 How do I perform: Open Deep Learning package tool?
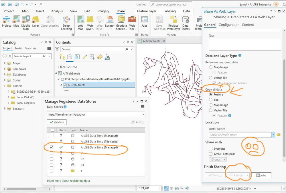point(66,20)
